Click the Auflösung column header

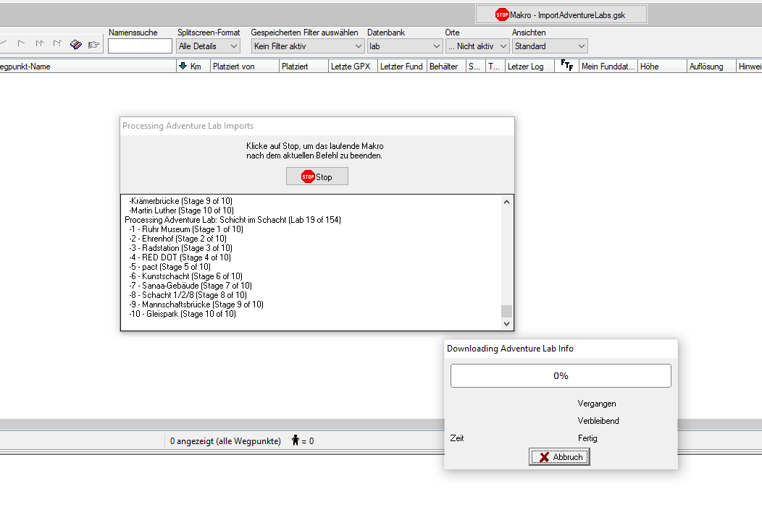pos(711,67)
